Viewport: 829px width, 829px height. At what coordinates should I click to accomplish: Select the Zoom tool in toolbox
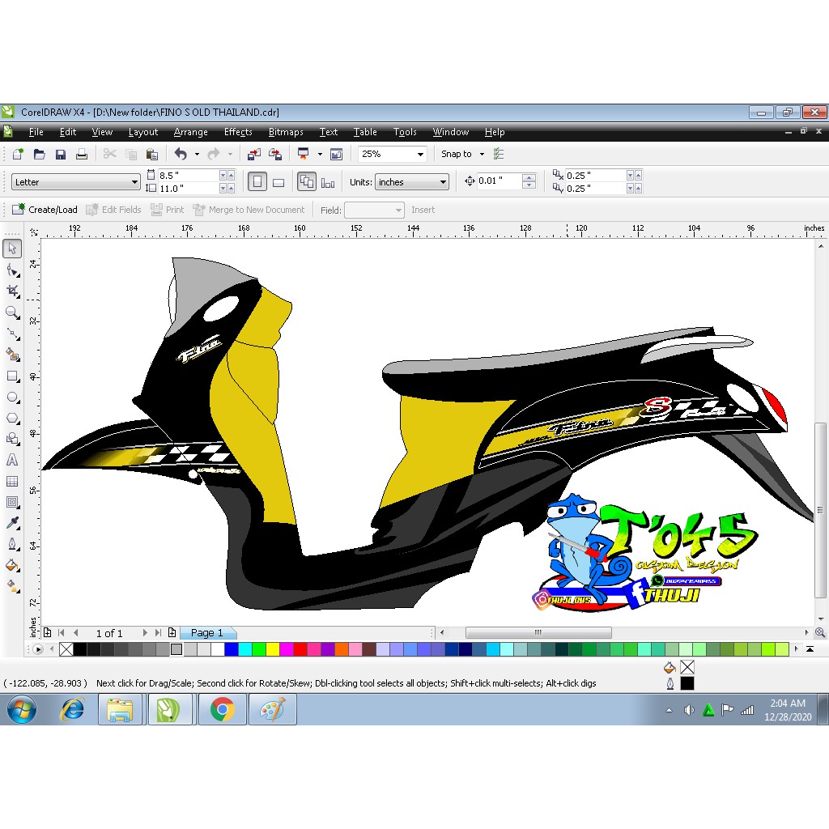[12, 312]
